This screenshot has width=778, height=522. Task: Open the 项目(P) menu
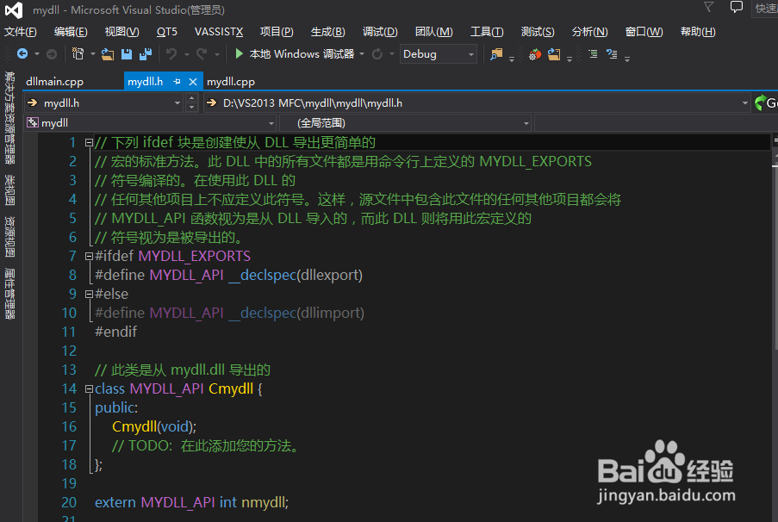click(x=277, y=32)
